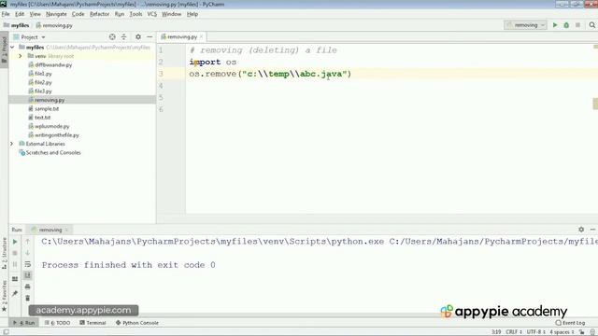Toggle scroll to end in Run console

27,275
